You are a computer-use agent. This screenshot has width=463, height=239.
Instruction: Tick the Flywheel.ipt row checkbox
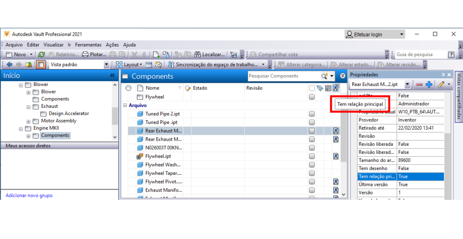[312, 156]
